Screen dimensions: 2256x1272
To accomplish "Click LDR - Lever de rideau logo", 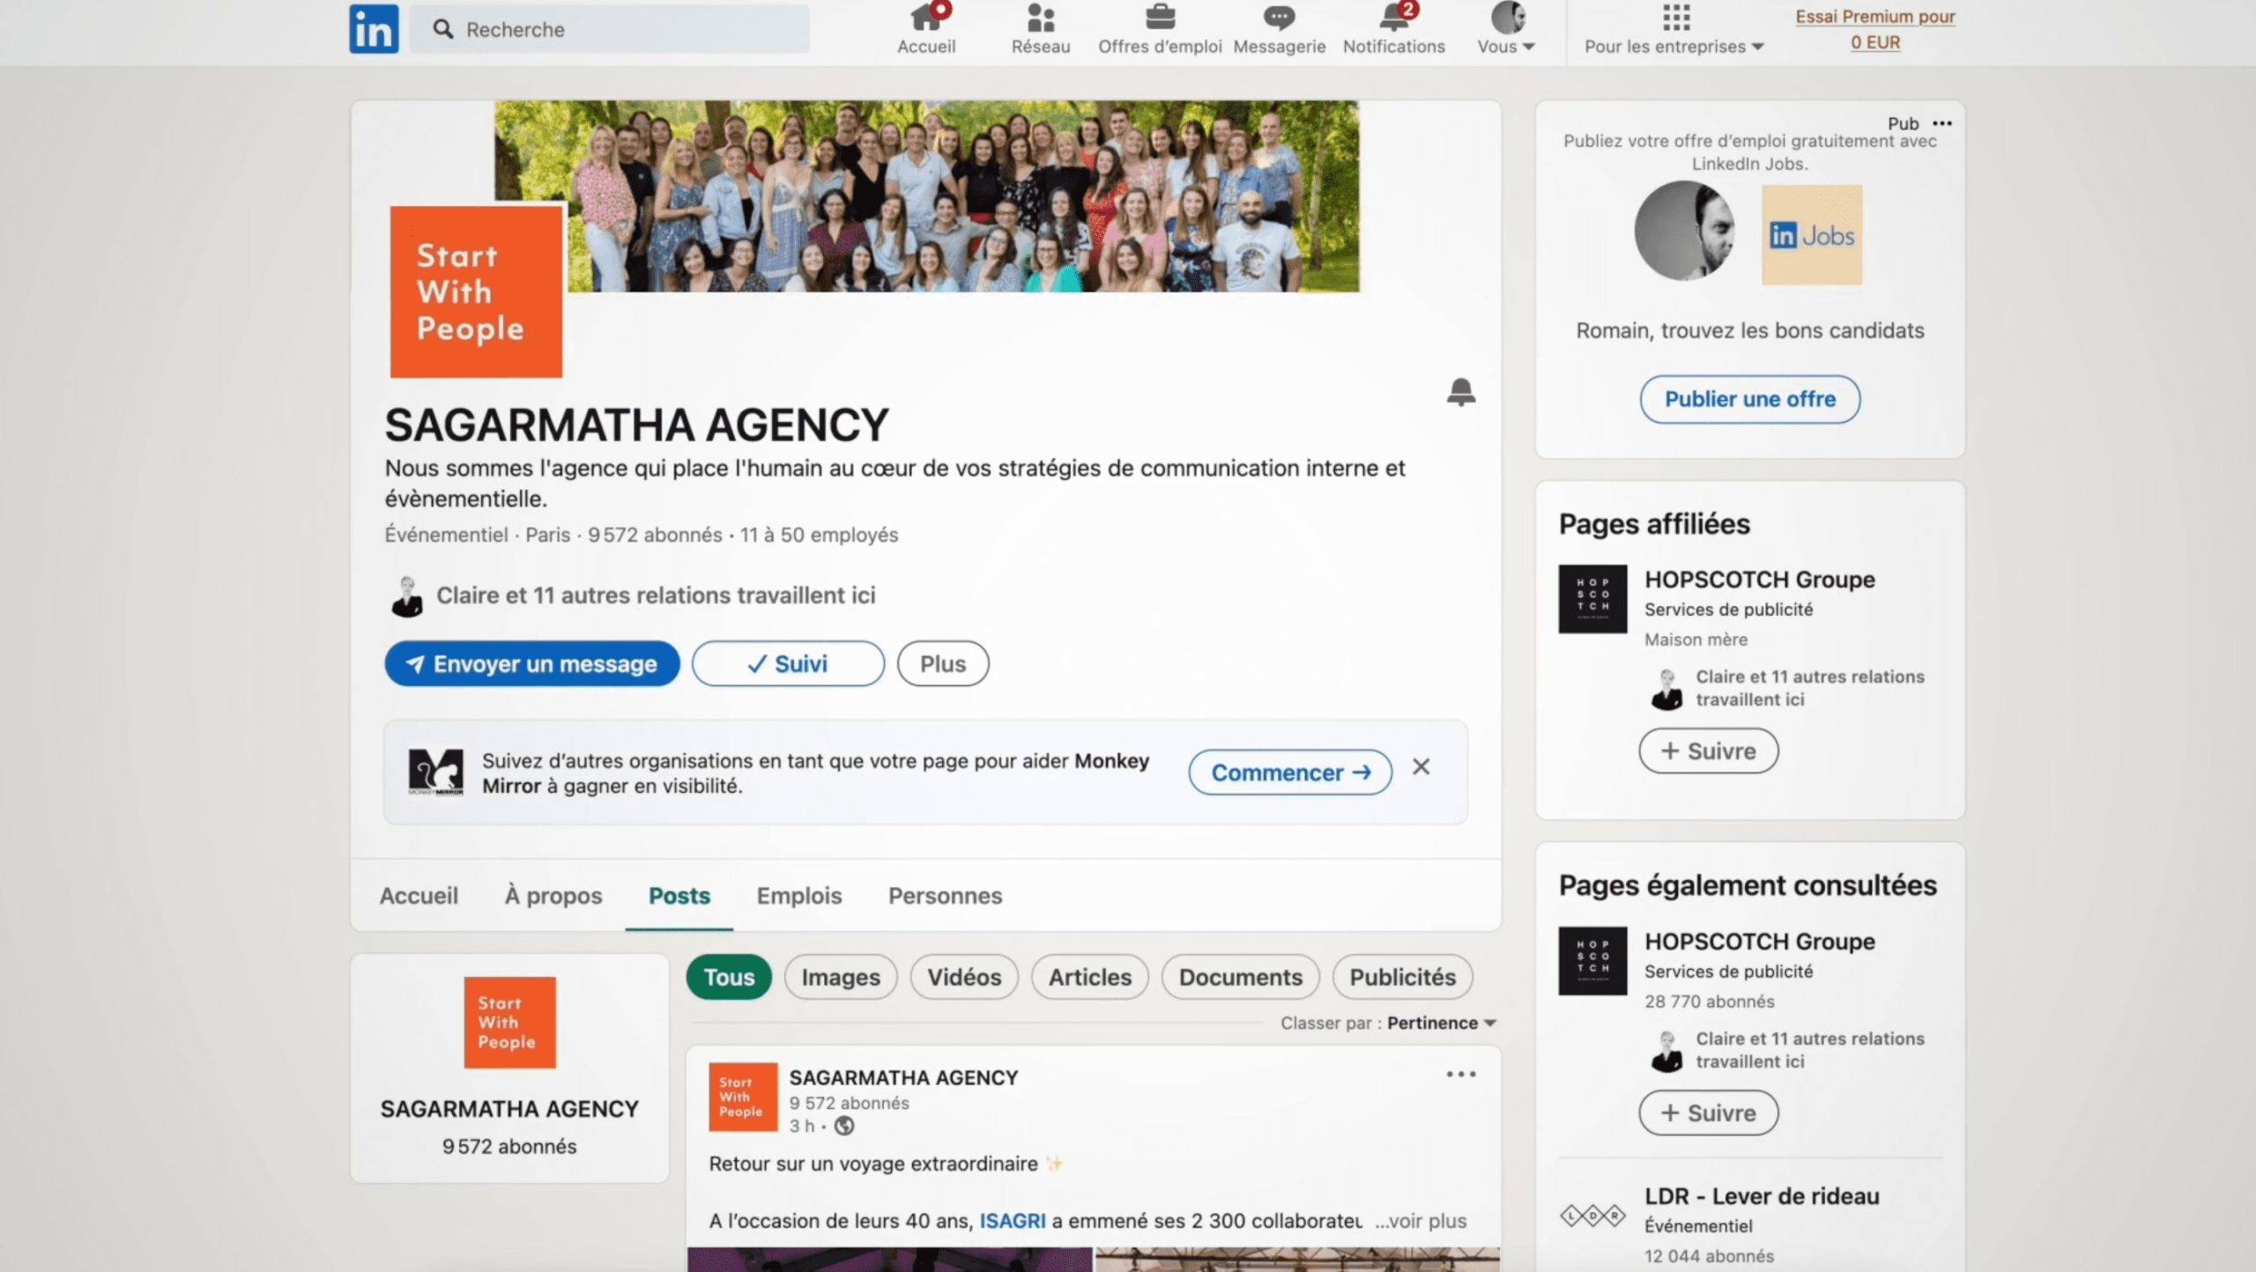I will click(x=1592, y=1217).
